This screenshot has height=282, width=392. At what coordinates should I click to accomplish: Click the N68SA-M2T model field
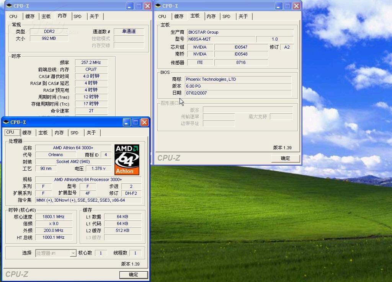(x=222, y=39)
